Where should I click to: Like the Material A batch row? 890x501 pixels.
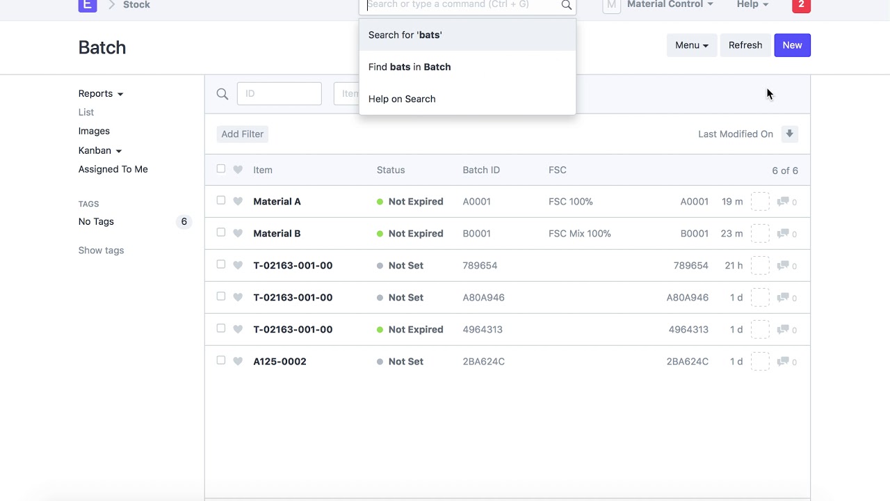[238, 202]
